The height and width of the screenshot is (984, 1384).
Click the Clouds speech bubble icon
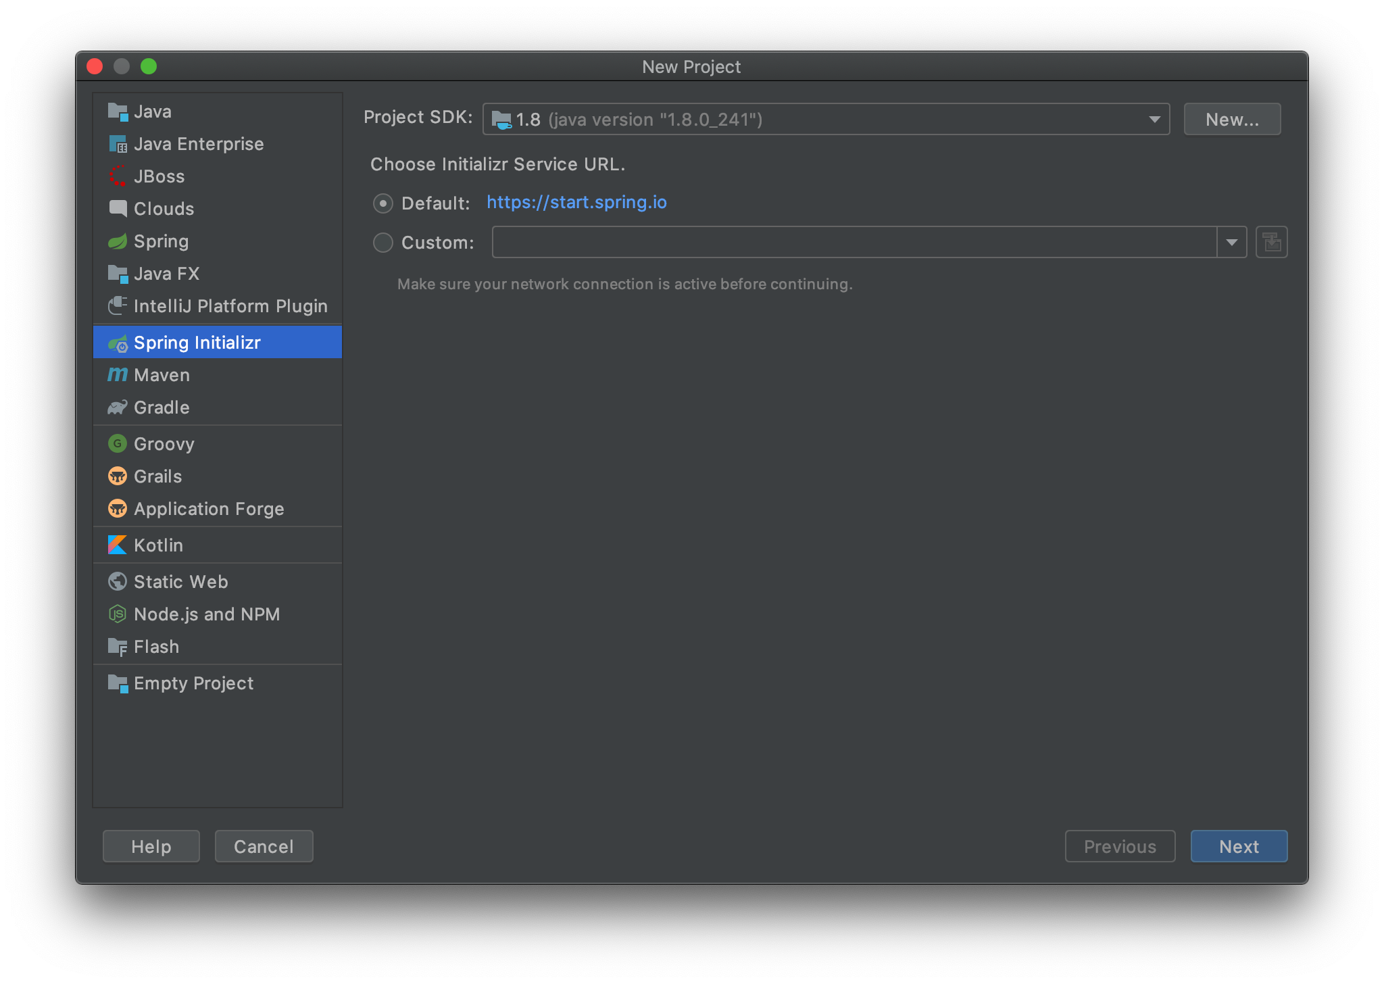click(118, 208)
